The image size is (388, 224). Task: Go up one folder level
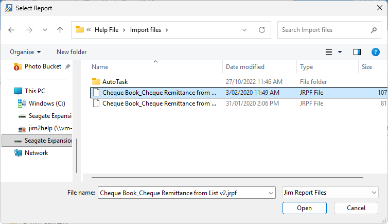point(60,30)
